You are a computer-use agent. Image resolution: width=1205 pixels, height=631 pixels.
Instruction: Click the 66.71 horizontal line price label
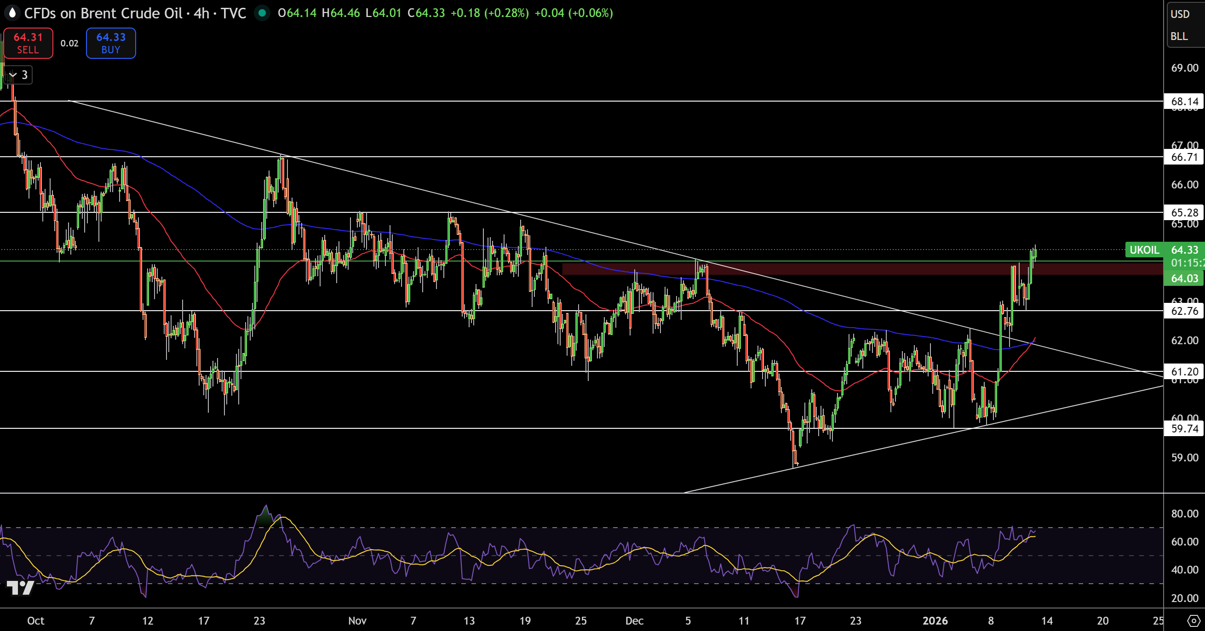(1184, 157)
